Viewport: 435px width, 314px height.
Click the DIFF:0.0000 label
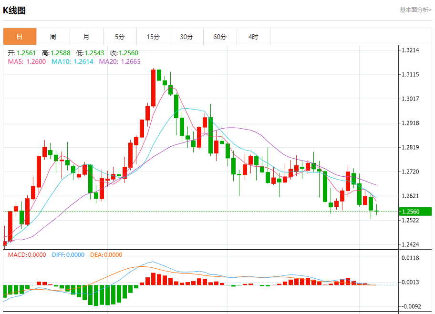(x=68, y=255)
